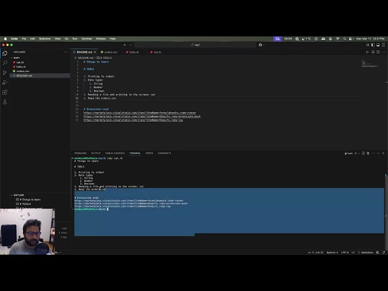Click Copilot status icon in status bar
The height and width of the screenshot is (291, 388).
(x=377, y=252)
